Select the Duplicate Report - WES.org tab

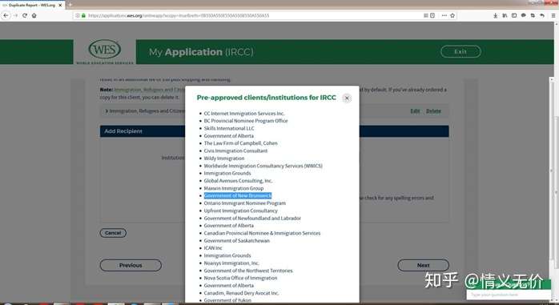[x=32, y=5]
